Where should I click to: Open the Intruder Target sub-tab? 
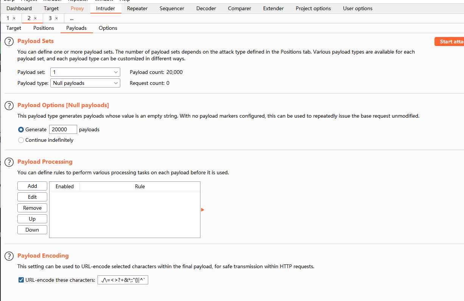pos(14,28)
